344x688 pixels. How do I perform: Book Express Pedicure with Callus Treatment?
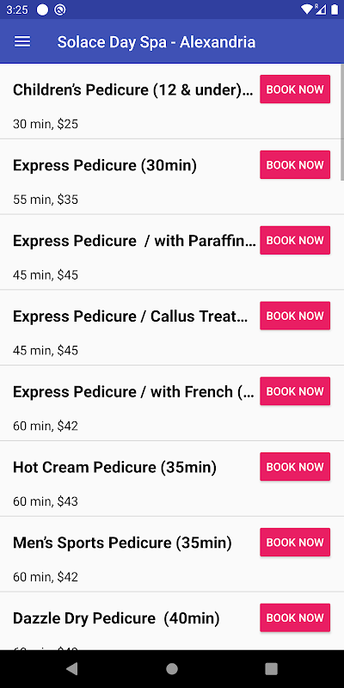click(x=295, y=316)
